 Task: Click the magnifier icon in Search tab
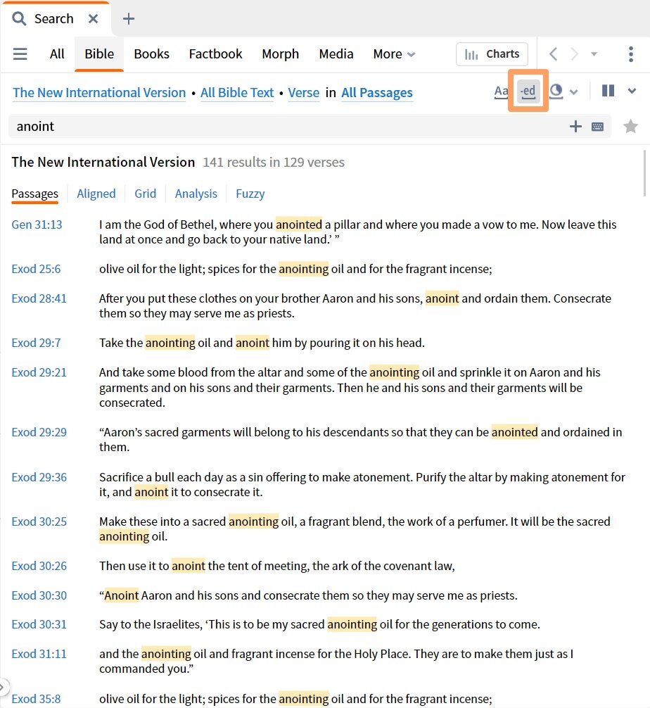click(x=19, y=18)
